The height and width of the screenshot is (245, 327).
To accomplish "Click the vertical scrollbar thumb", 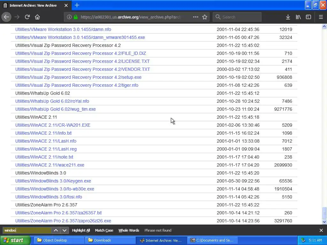I will tap(324, 213).
